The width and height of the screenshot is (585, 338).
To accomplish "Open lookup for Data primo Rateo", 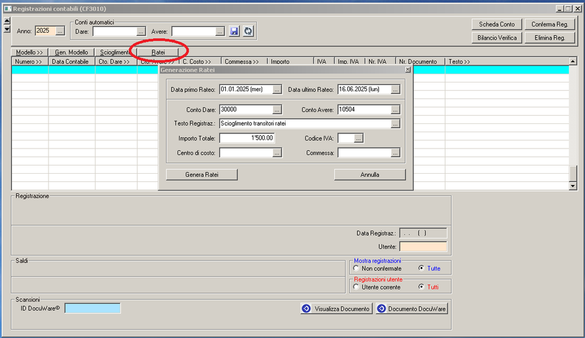I will pos(277,89).
